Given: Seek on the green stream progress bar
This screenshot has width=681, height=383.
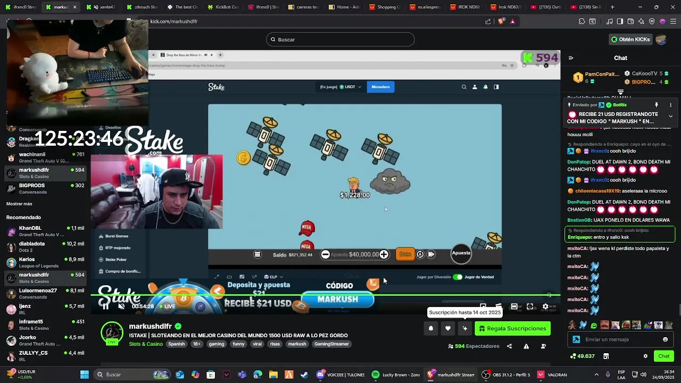Looking at the screenshot, I should tap(325, 295).
